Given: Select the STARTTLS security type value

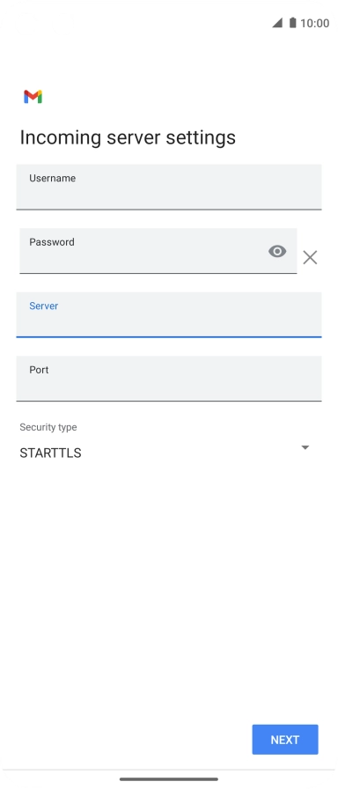Looking at the screenshot, I should [x=50, y=453].
